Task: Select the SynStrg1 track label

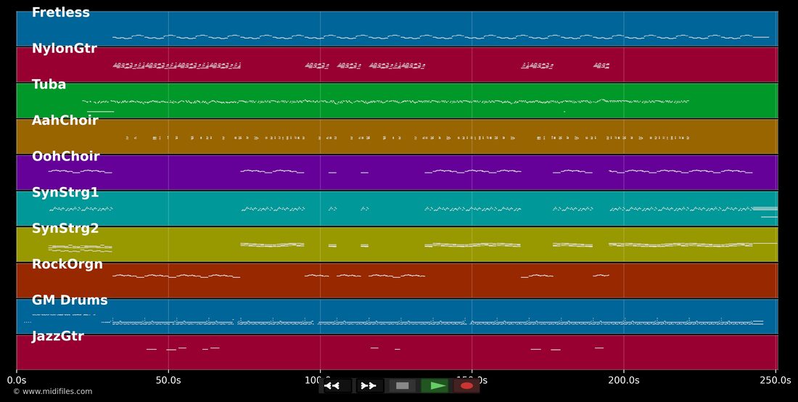Action: coord(65,192)
